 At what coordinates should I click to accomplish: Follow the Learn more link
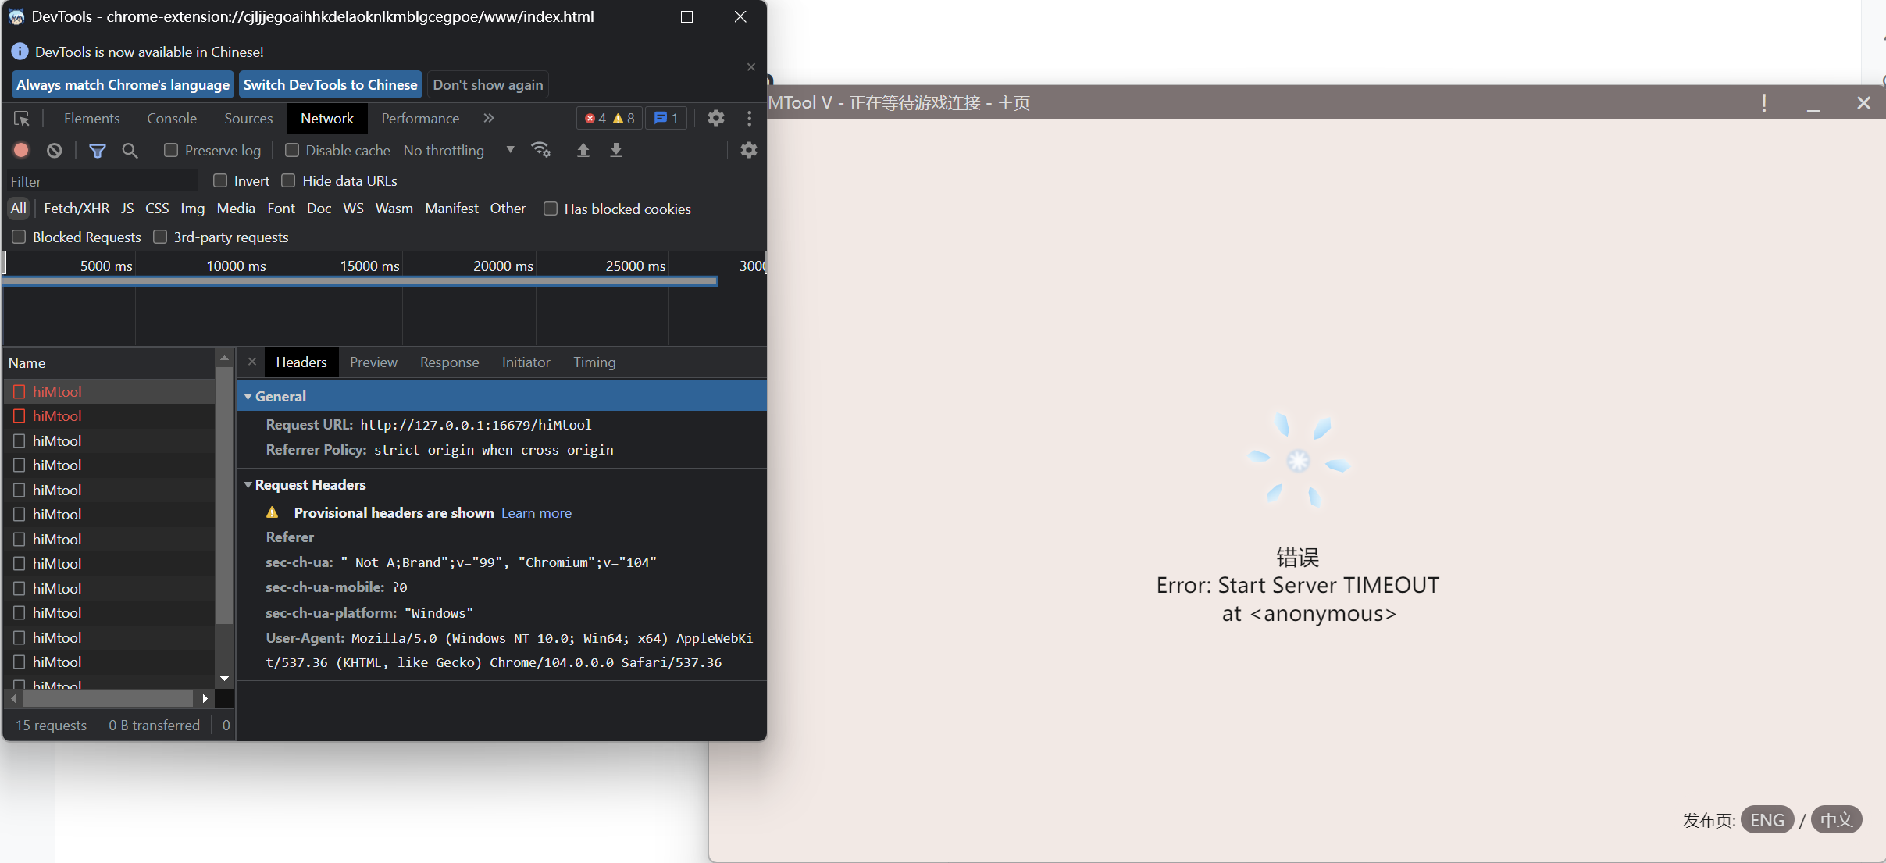point(536,513)
